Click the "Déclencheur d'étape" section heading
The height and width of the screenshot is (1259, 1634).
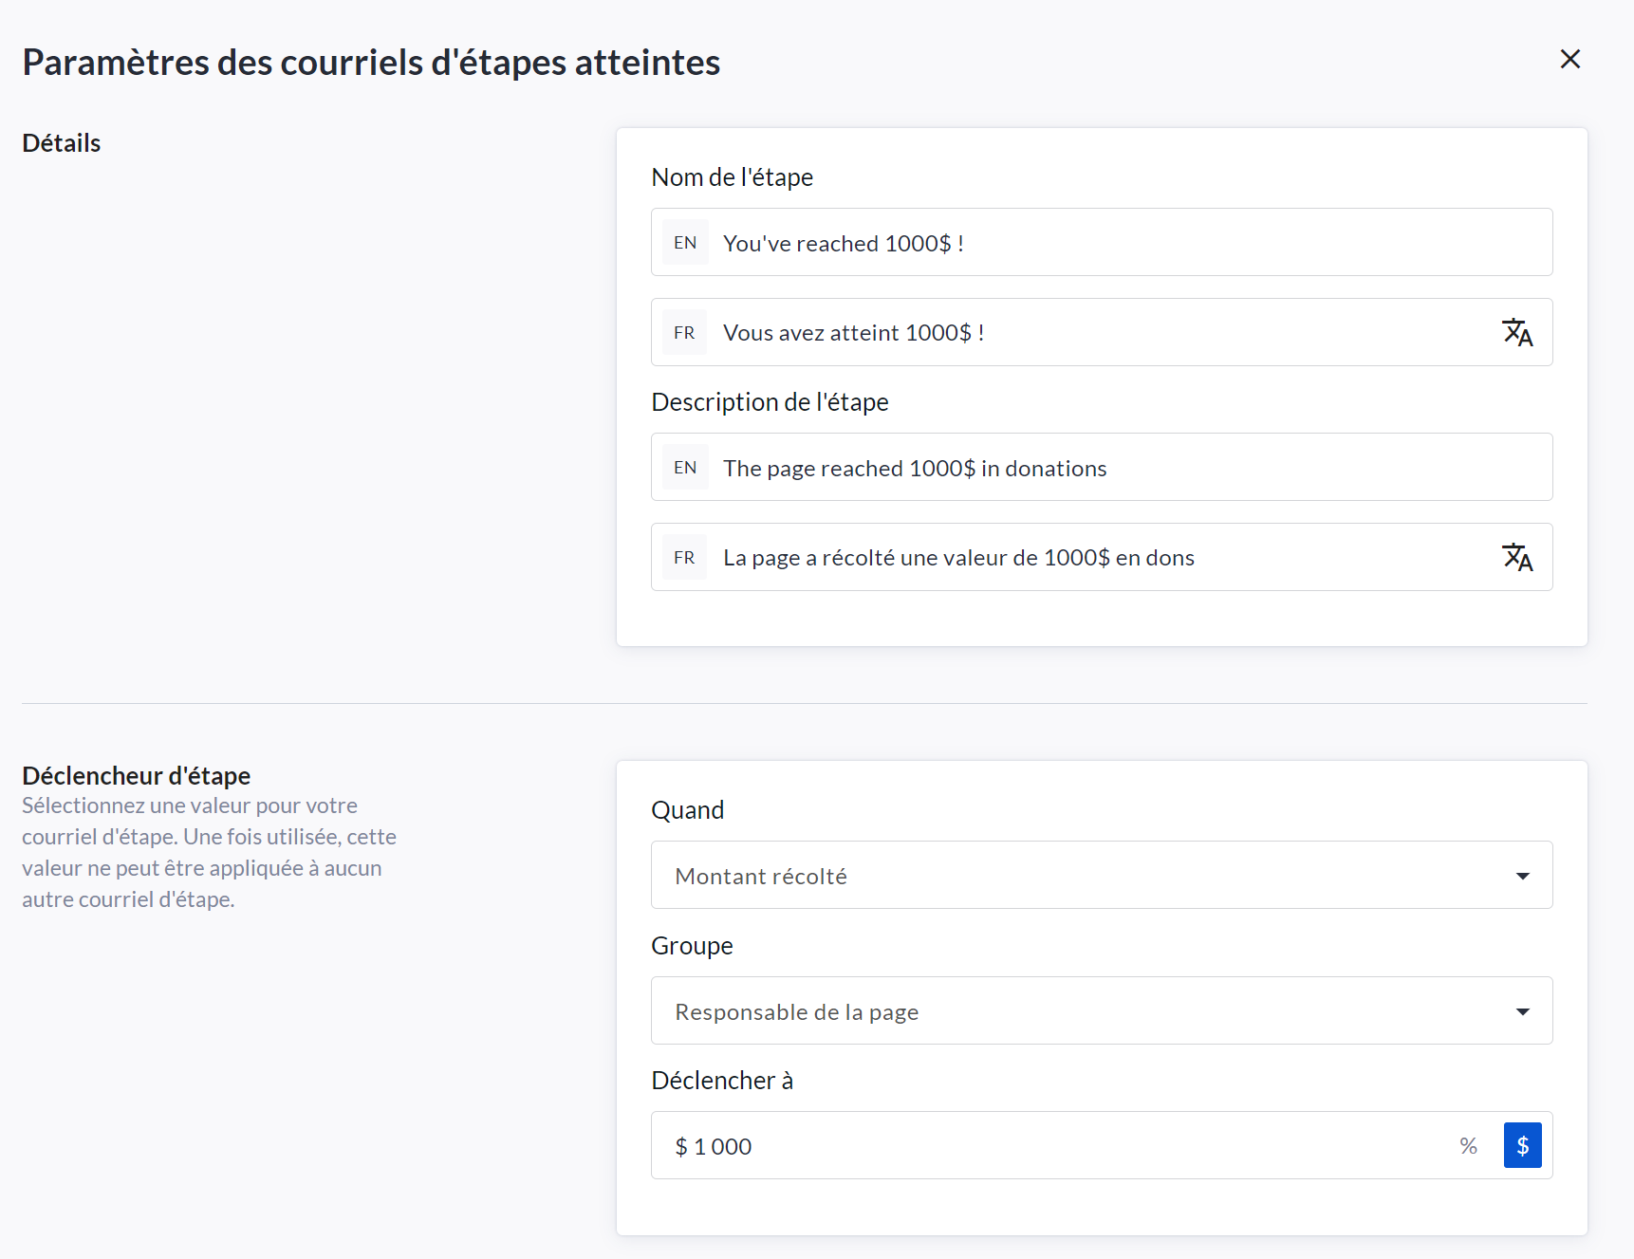click(136, 775)
